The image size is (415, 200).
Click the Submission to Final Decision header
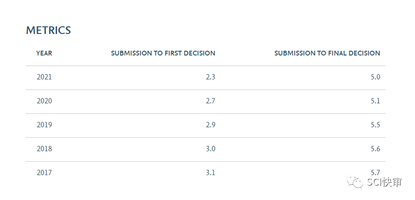327,53
